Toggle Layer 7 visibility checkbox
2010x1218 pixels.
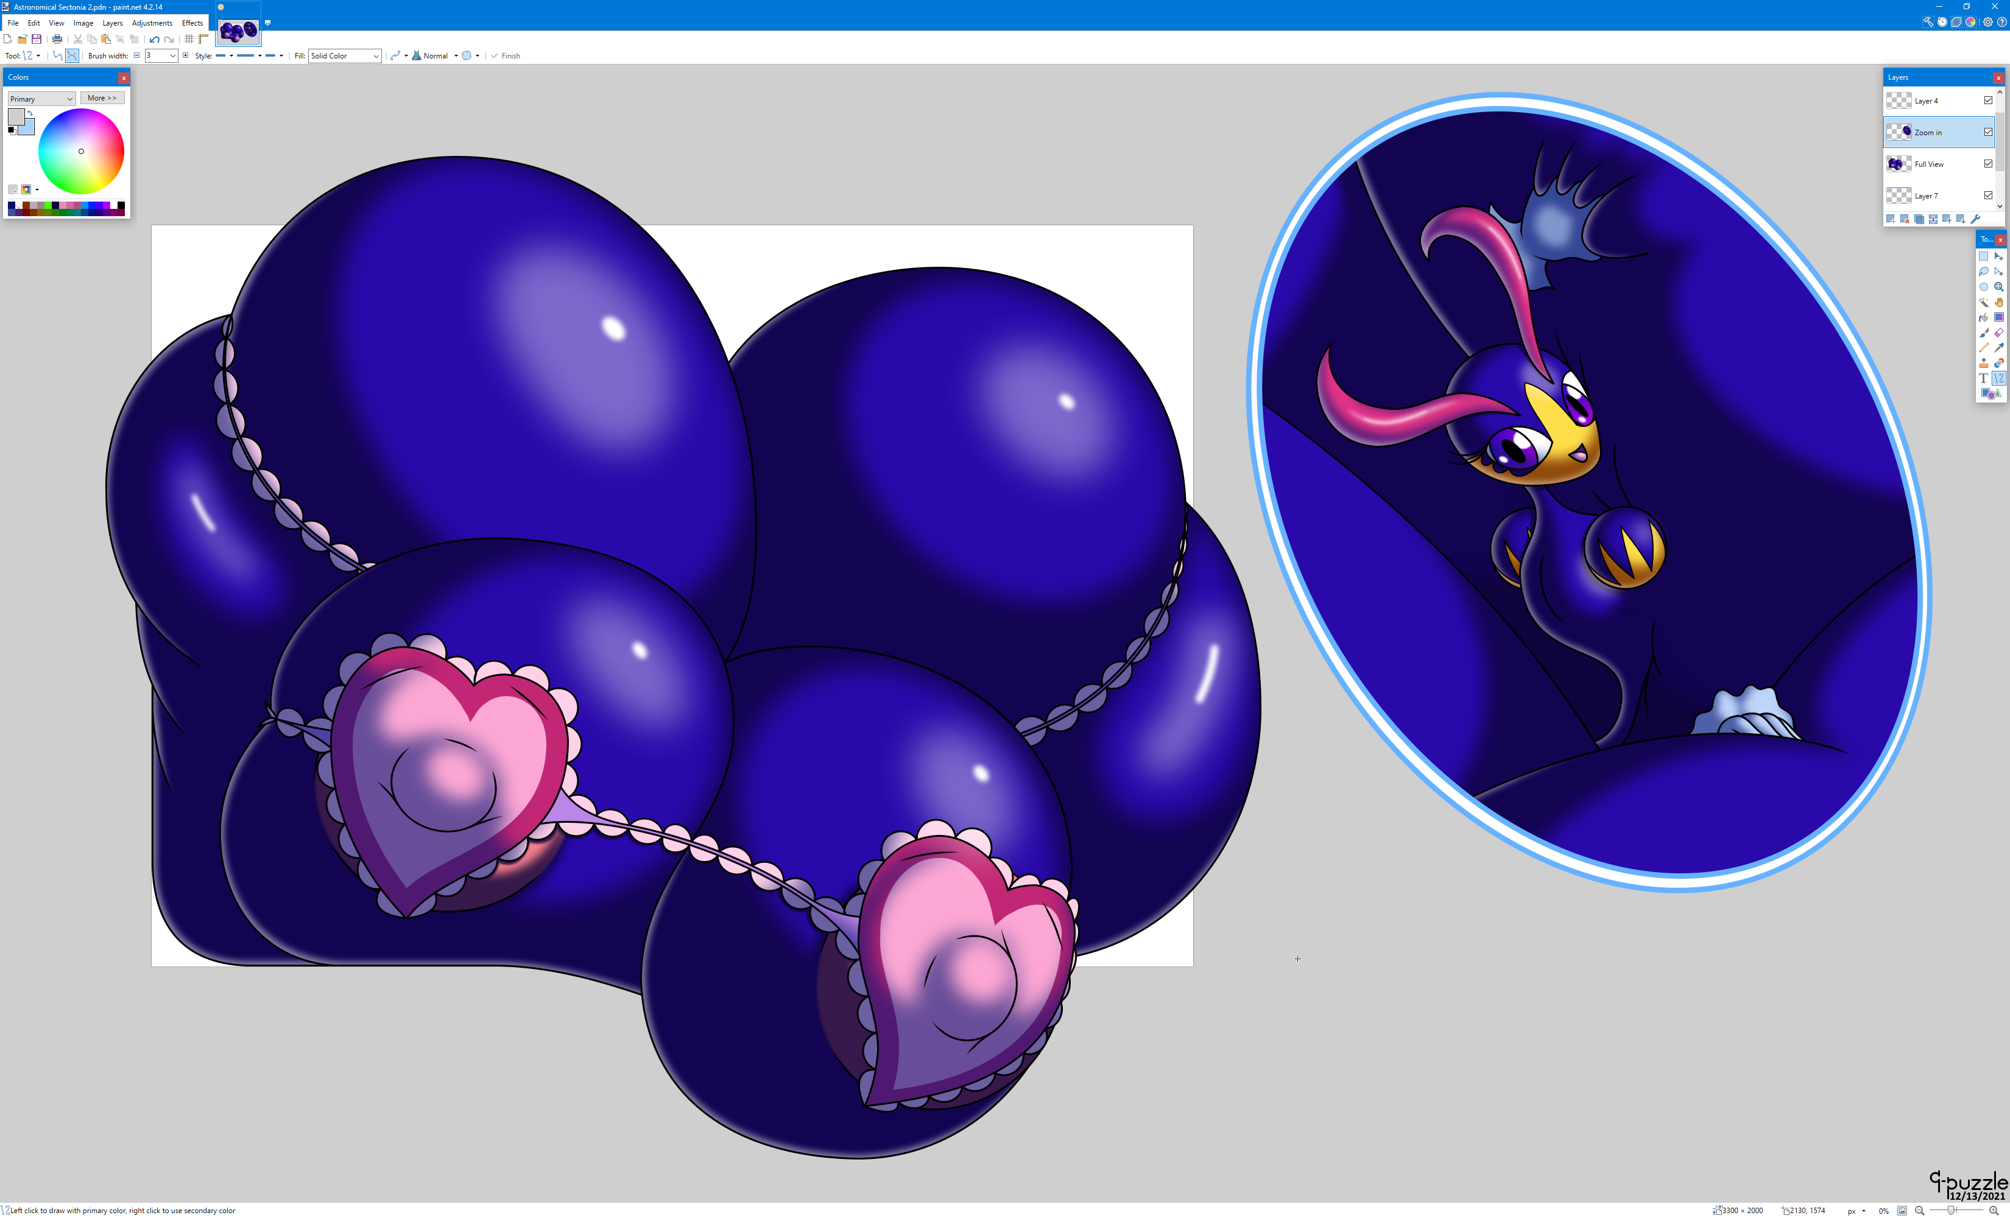pyautogui.click(x=1988, y=196)
